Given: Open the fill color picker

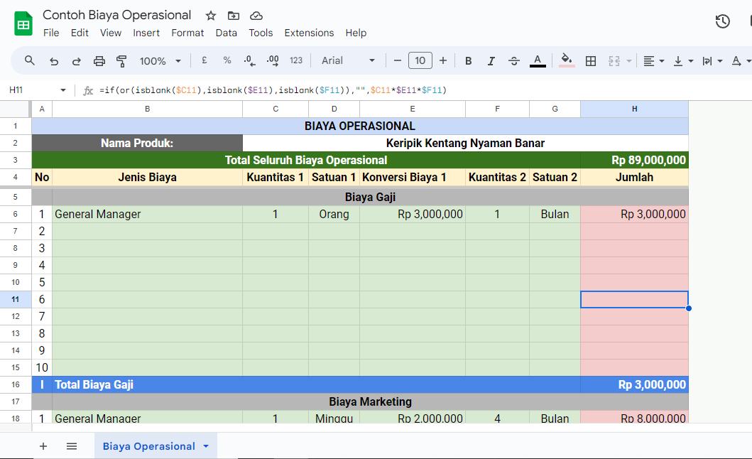Looking at the screenshot, I should point(567,61).
